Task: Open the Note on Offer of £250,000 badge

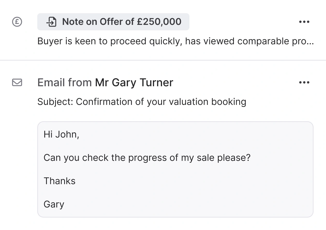Action: point(113,22)
